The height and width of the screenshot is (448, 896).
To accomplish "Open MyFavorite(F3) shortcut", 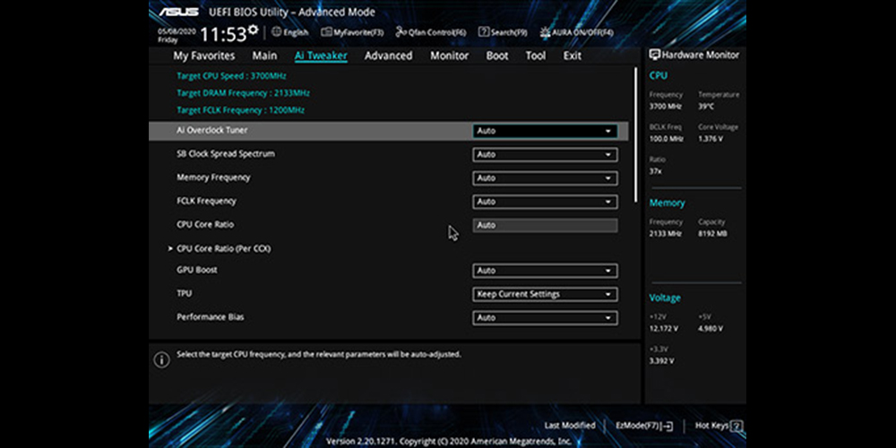I will 352,32.
